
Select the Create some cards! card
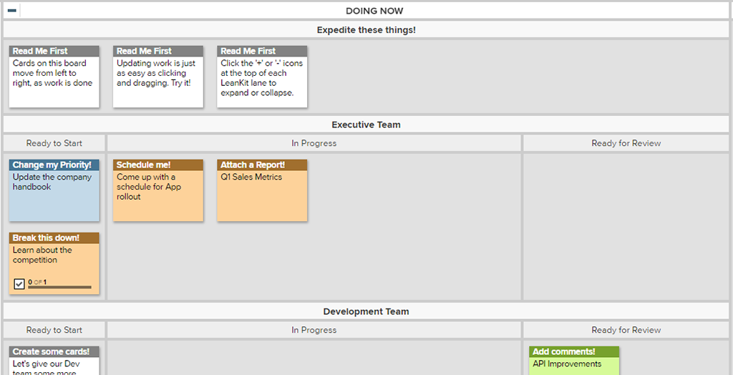click(x=54, y=360)
